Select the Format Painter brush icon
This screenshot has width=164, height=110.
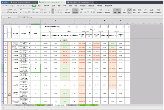15,11
